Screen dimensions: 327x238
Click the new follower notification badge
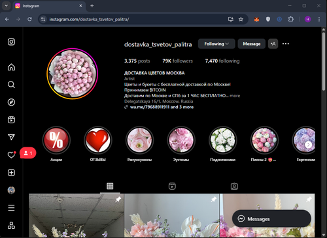(x=28, y=153)
